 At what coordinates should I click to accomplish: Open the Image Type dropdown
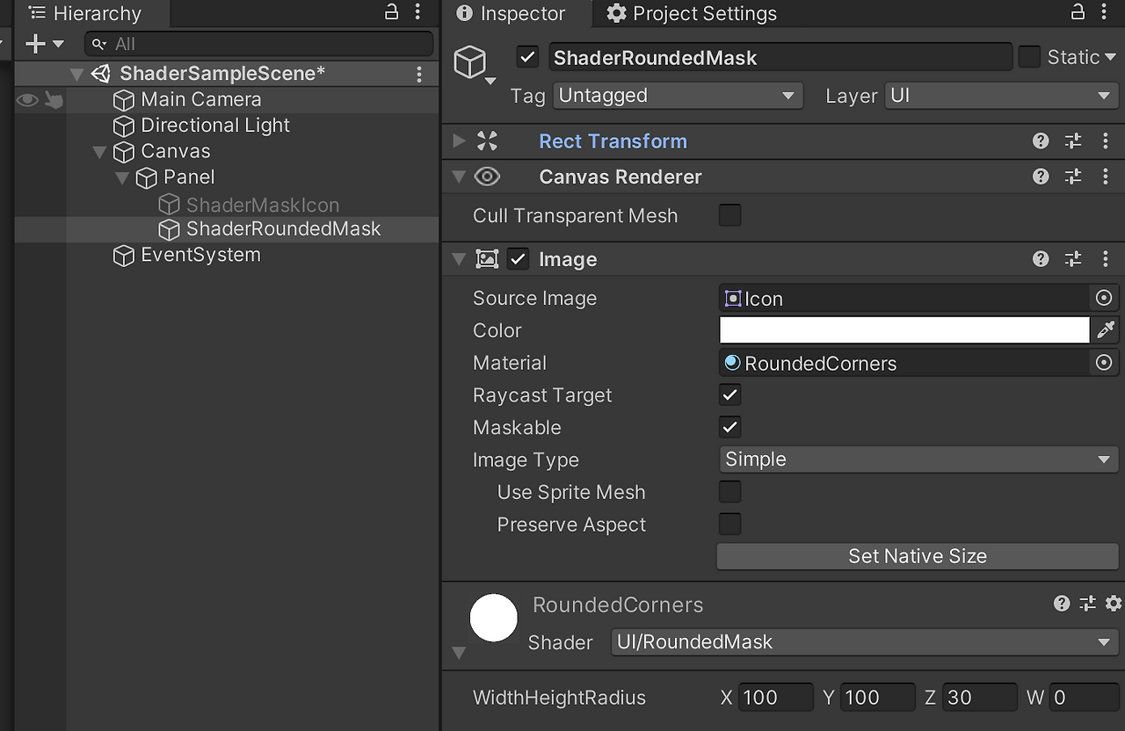(918, 459)
